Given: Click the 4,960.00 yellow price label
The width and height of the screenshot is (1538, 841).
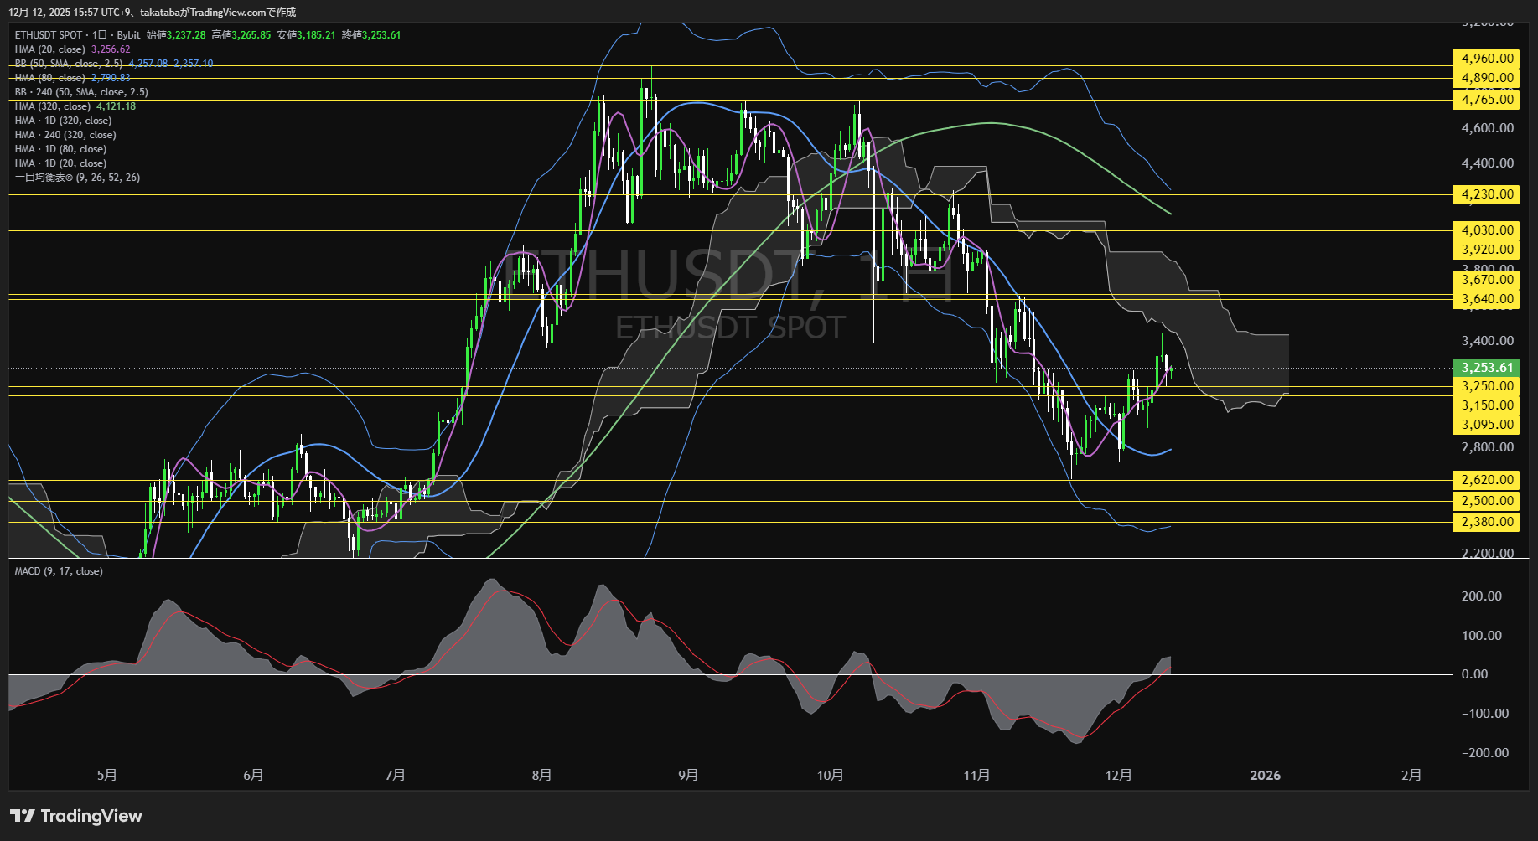Looking at the screenshot, I should 1487,59.
